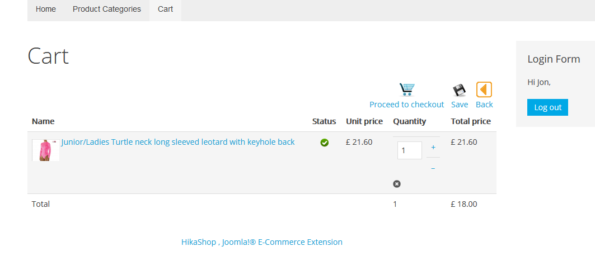Click the Login Form heading
Screen dimensions: 595x270
click(554, 59)
